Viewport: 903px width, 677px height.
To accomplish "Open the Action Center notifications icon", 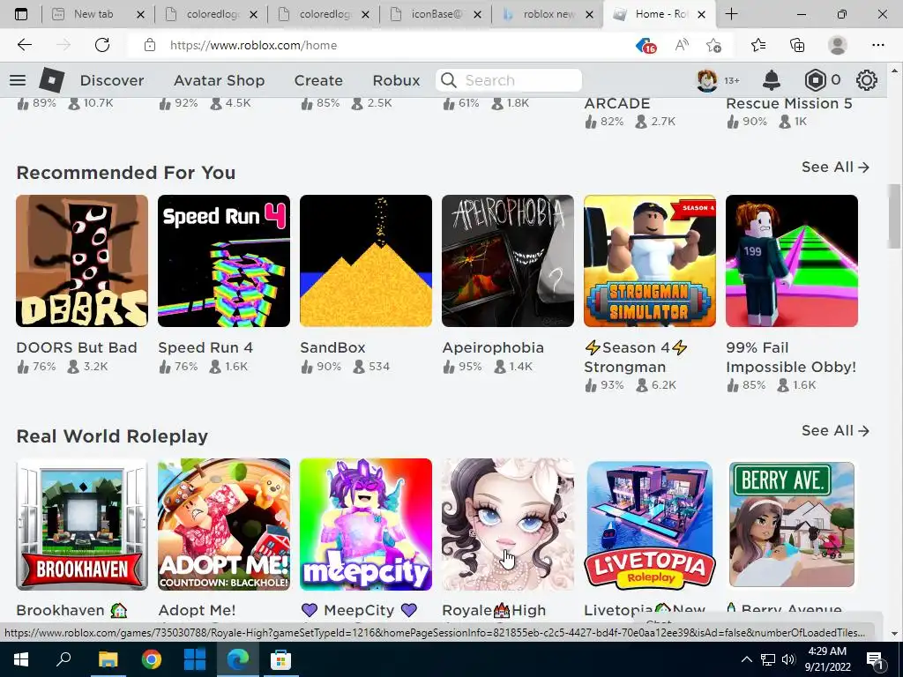I will [x=875, y=659].
